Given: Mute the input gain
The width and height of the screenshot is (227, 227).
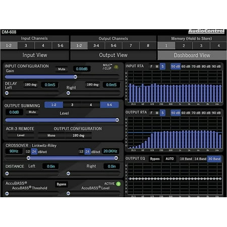Looking at the screenshot, I should pos(62,69).
